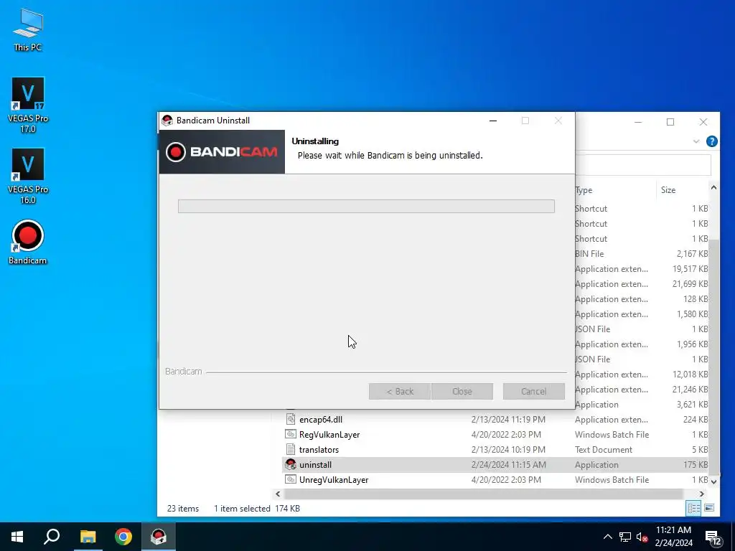The height and width of the screenshot is (551, 735).
Task: Click the 12,018 KB size cell
Action: pyautogui.click(x=690, y=375)
